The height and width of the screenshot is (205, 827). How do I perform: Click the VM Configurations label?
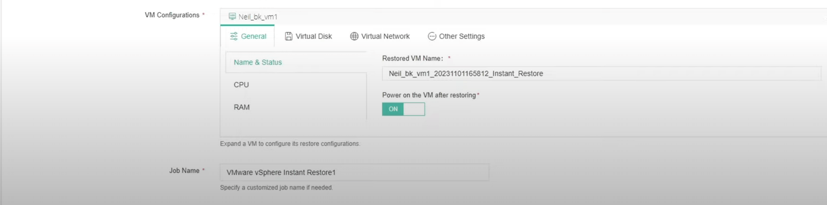[172, 15]
